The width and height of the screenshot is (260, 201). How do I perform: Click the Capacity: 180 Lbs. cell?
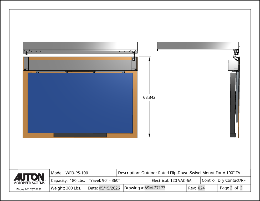[x=68, y=180]
